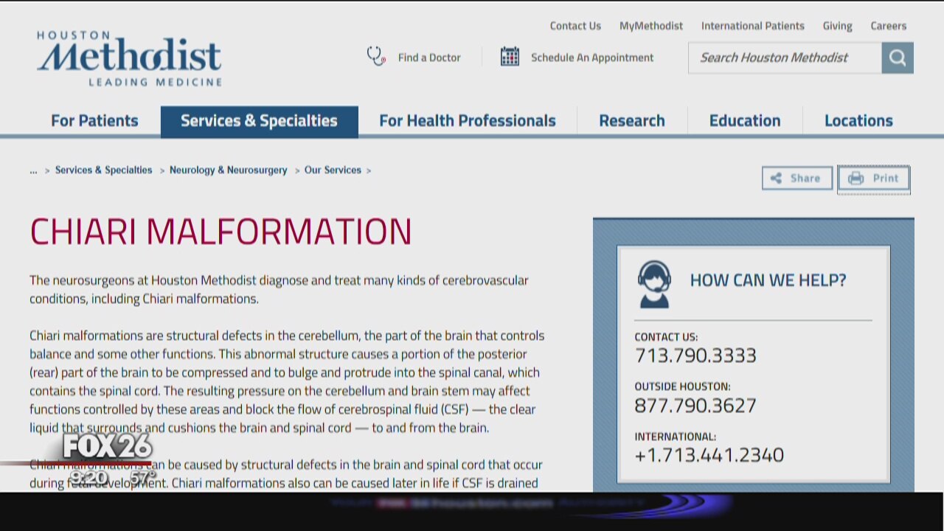Click Neurology & Neurosurgery breadcrumb
Viewport: 944px width, 531px height.
click(228, 170)
